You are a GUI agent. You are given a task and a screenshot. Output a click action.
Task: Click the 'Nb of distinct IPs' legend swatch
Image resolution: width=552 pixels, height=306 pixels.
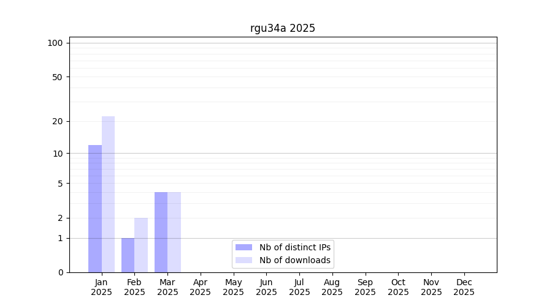pos(243,247)
